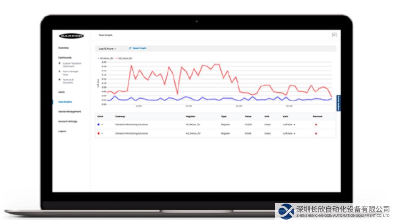Open the blue color picker dropdown
This screenshot has width=393, height=220.
[x=100, y=125]
